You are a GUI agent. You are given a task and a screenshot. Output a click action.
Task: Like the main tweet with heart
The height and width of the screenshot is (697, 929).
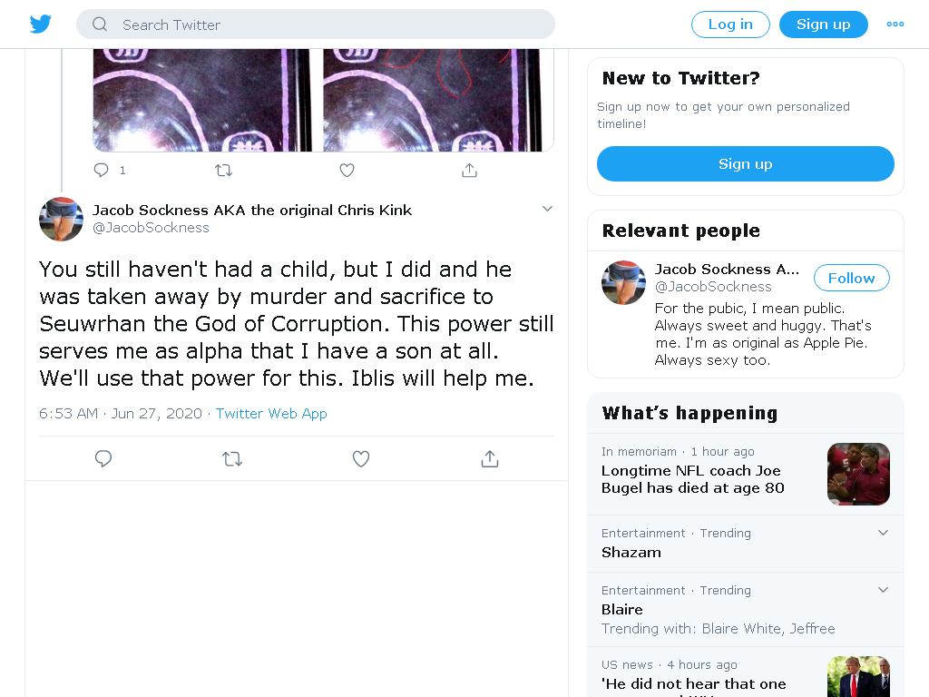pos(361,458)
